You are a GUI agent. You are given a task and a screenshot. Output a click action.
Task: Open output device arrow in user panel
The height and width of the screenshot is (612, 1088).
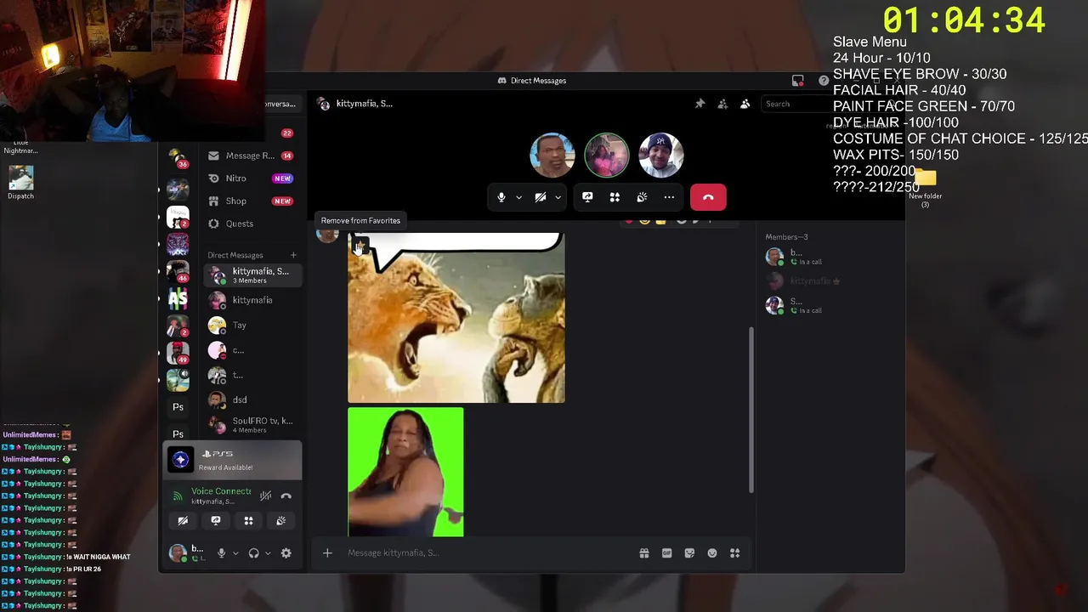268,553
